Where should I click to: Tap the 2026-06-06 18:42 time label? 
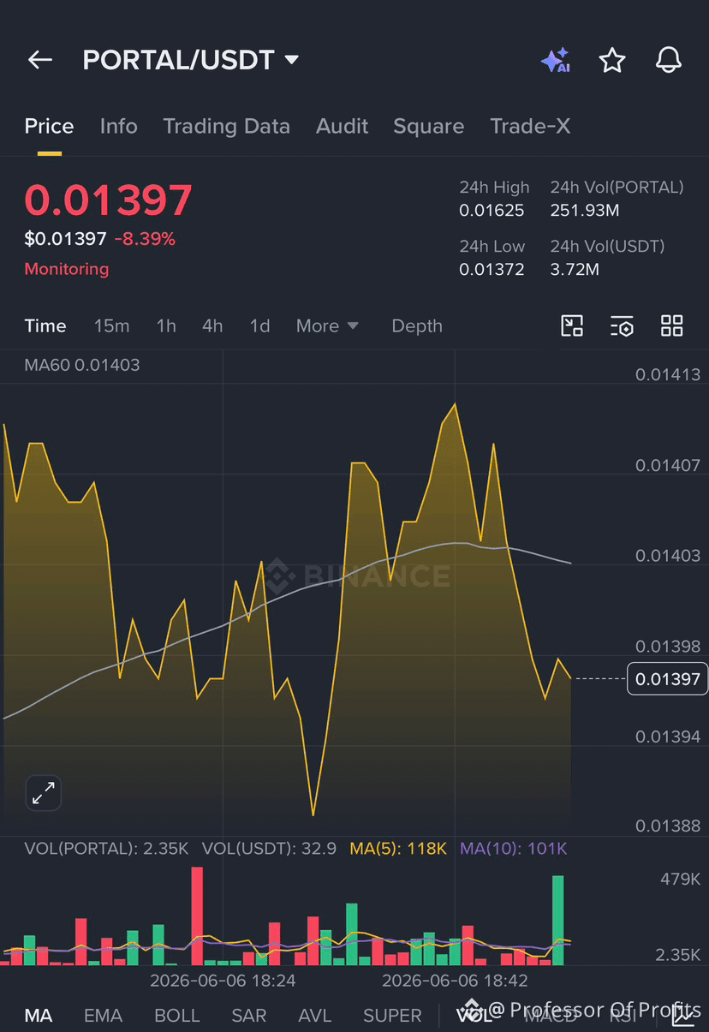click(x=455, y=981)
